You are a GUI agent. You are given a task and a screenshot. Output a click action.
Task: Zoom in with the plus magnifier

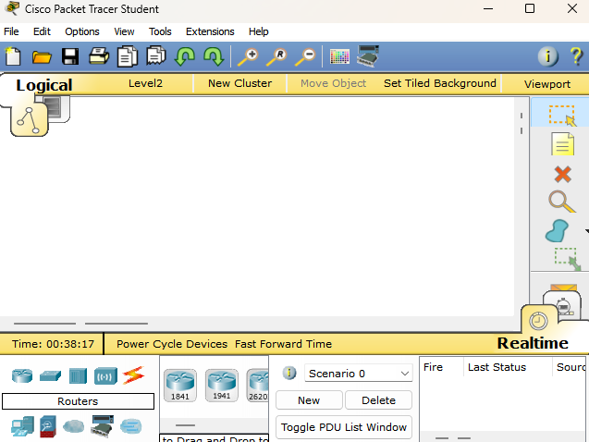click(x=248, y=57)
